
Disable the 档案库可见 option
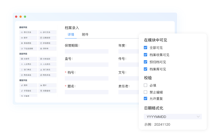(x=145, y=69)
